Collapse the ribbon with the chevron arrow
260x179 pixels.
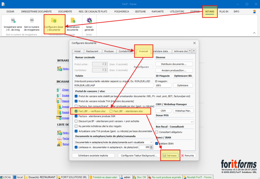click(x=254, y=33)
